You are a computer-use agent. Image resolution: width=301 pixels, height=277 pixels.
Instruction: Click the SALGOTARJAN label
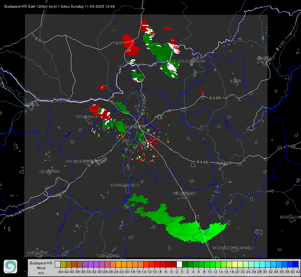(x=191, y=61)
